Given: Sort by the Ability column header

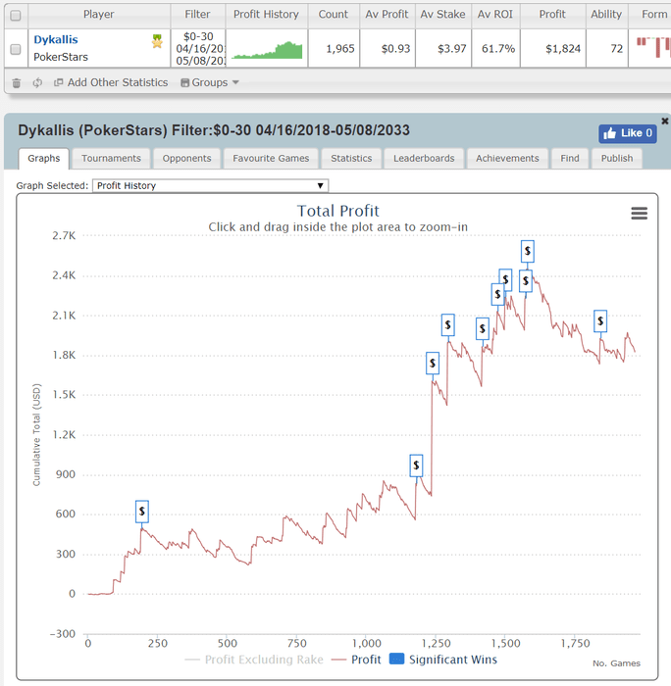Looking at the screenshot, I should point(606,15).
